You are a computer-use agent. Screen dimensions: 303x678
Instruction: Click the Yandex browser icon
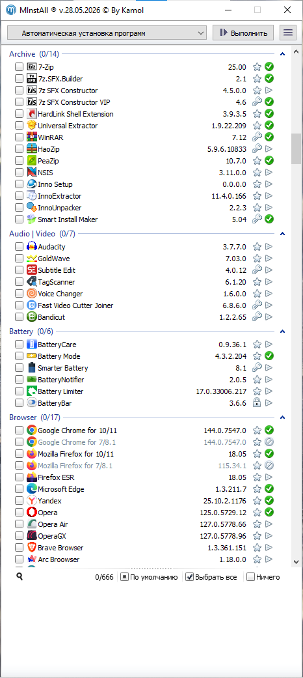tap(31, 500)
